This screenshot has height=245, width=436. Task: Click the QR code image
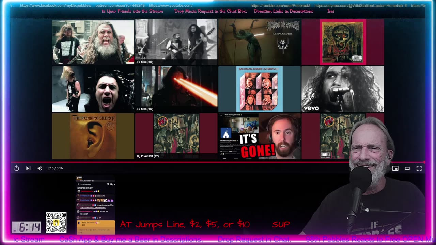tap(56, 223)
